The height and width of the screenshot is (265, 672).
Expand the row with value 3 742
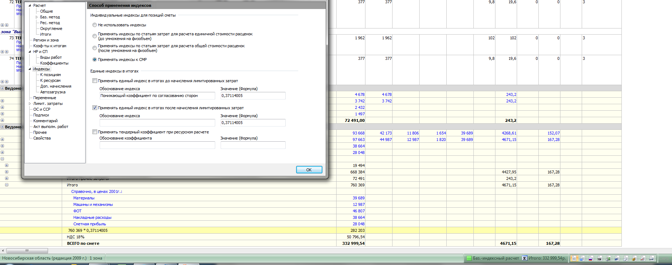(2, 101)
